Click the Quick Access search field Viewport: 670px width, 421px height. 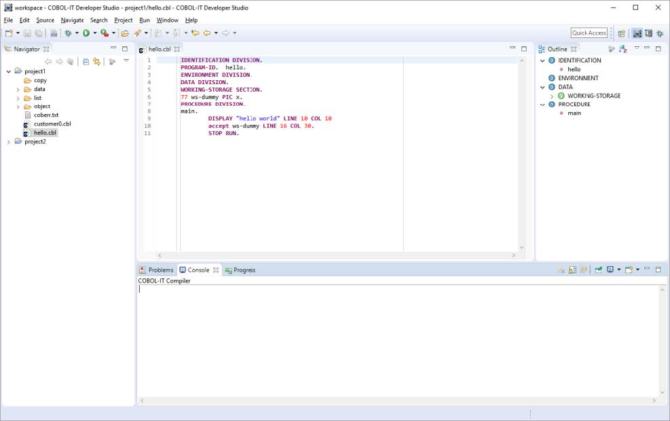pos(589,33)
